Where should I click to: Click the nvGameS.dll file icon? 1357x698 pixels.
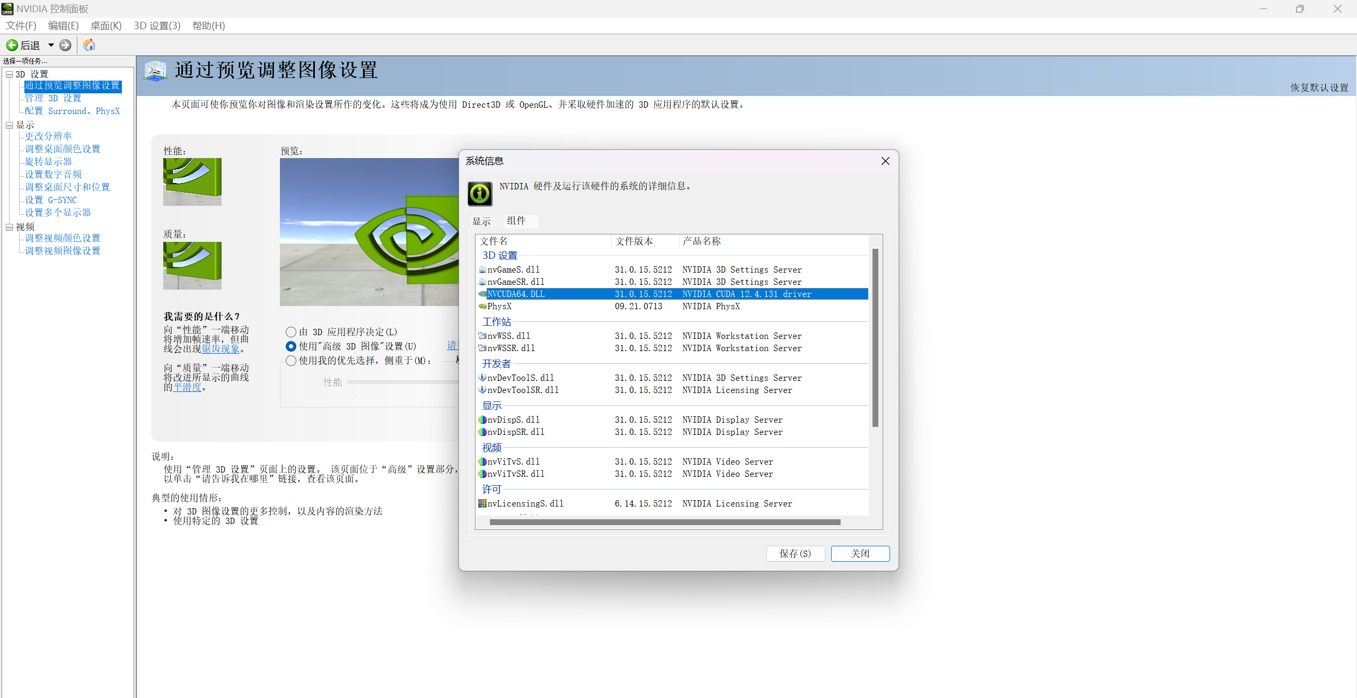point(482,269)
